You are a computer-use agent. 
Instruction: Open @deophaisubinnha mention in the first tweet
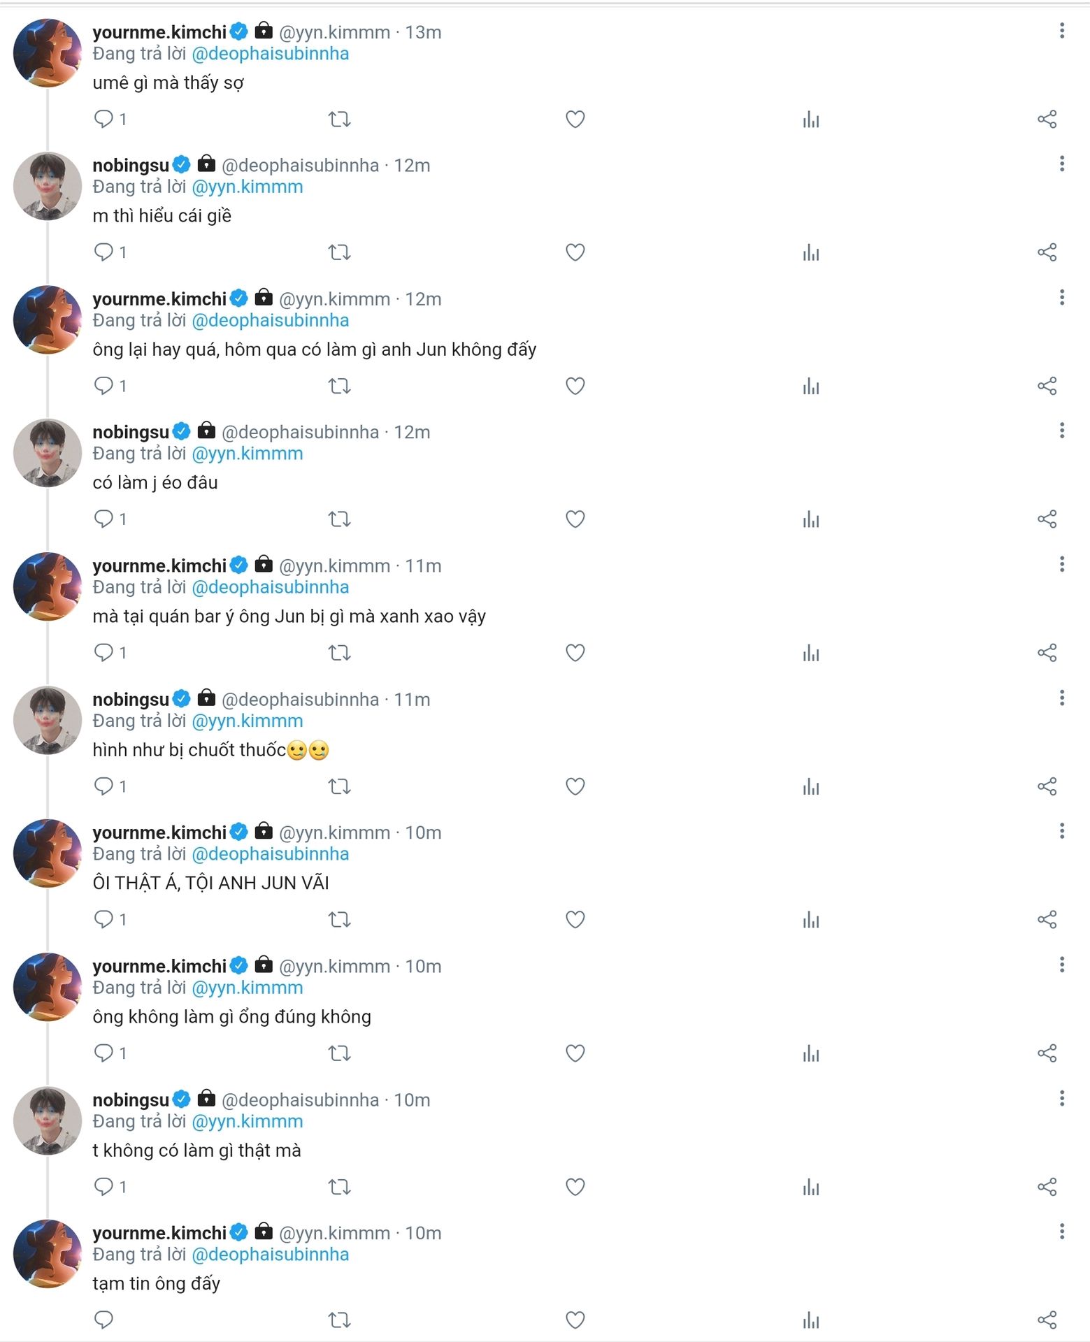(x=270, y=54)
